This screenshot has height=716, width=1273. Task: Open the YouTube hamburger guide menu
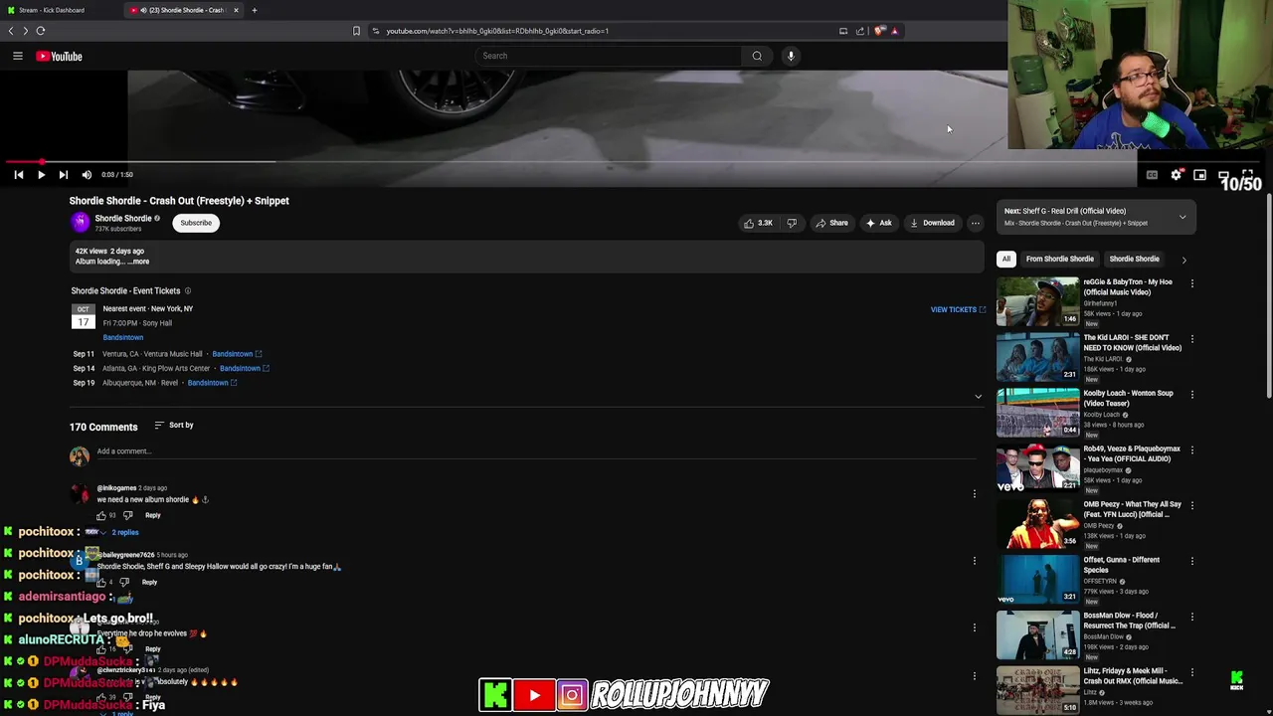click(x=17, y=56)
